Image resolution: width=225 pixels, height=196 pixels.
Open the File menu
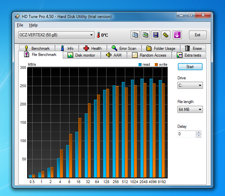click(20, 25)
